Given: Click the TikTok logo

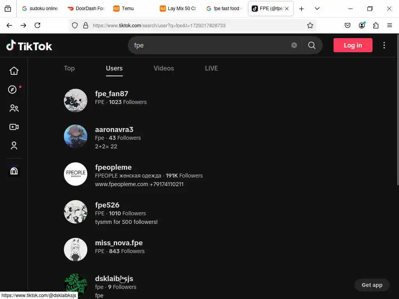Looking at the screenshot, I should 29,46.
